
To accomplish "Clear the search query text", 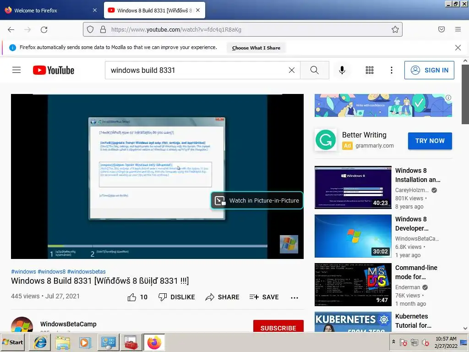I will point(292,70).
